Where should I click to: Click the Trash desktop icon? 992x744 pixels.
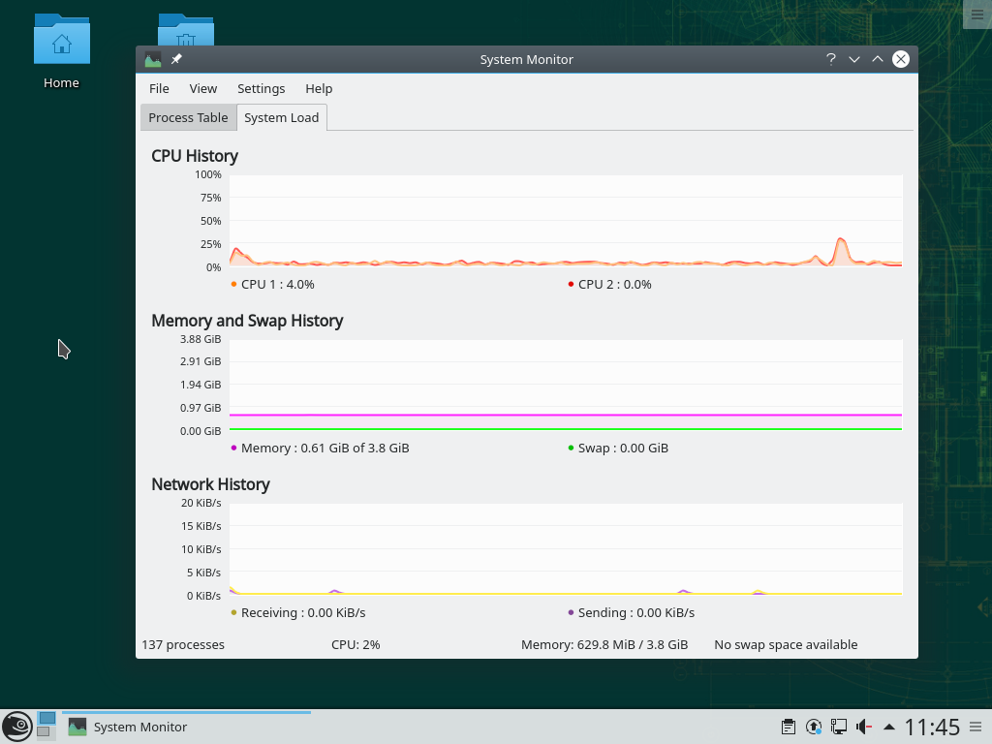[185, 31]
